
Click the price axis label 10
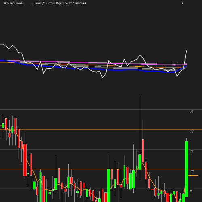coord(192,171)
